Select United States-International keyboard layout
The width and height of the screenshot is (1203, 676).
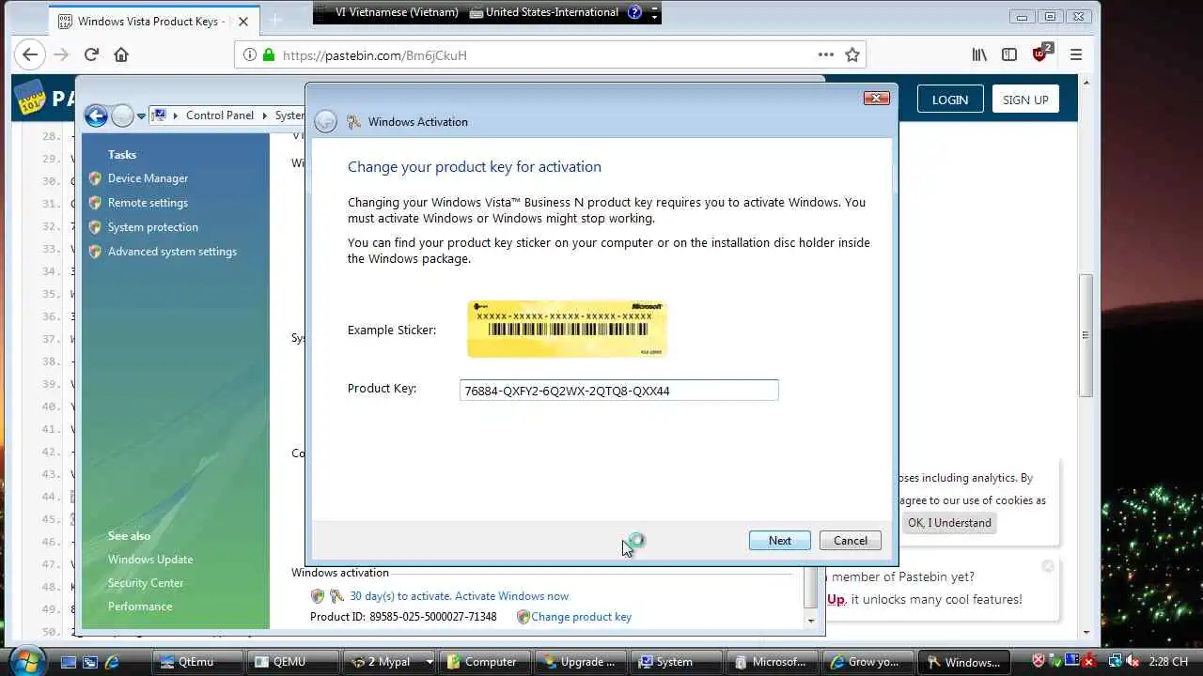coord(544,12)
